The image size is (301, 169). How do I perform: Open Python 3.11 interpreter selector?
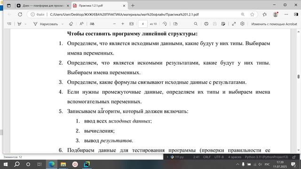266,157
